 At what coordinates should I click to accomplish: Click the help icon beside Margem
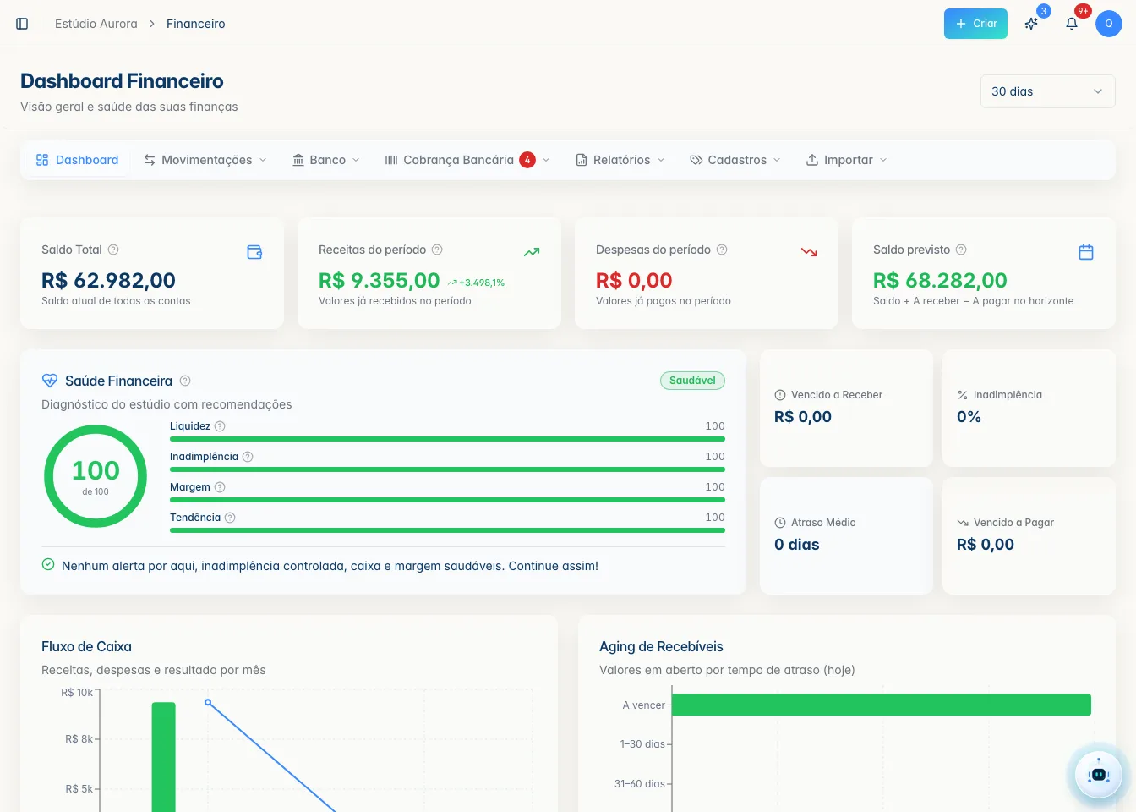pos(220,487)
